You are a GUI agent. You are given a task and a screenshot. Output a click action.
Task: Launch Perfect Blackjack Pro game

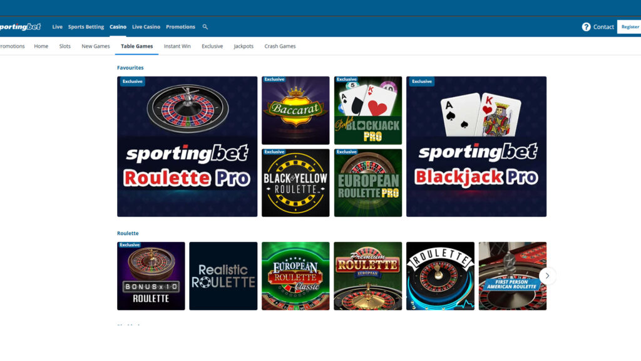[368, 110]
